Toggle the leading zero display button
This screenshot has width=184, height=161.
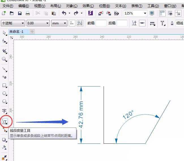tap(80, 23)
